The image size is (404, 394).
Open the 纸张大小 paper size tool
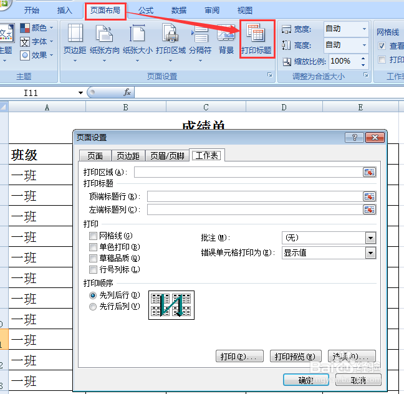tap(138, 42)
